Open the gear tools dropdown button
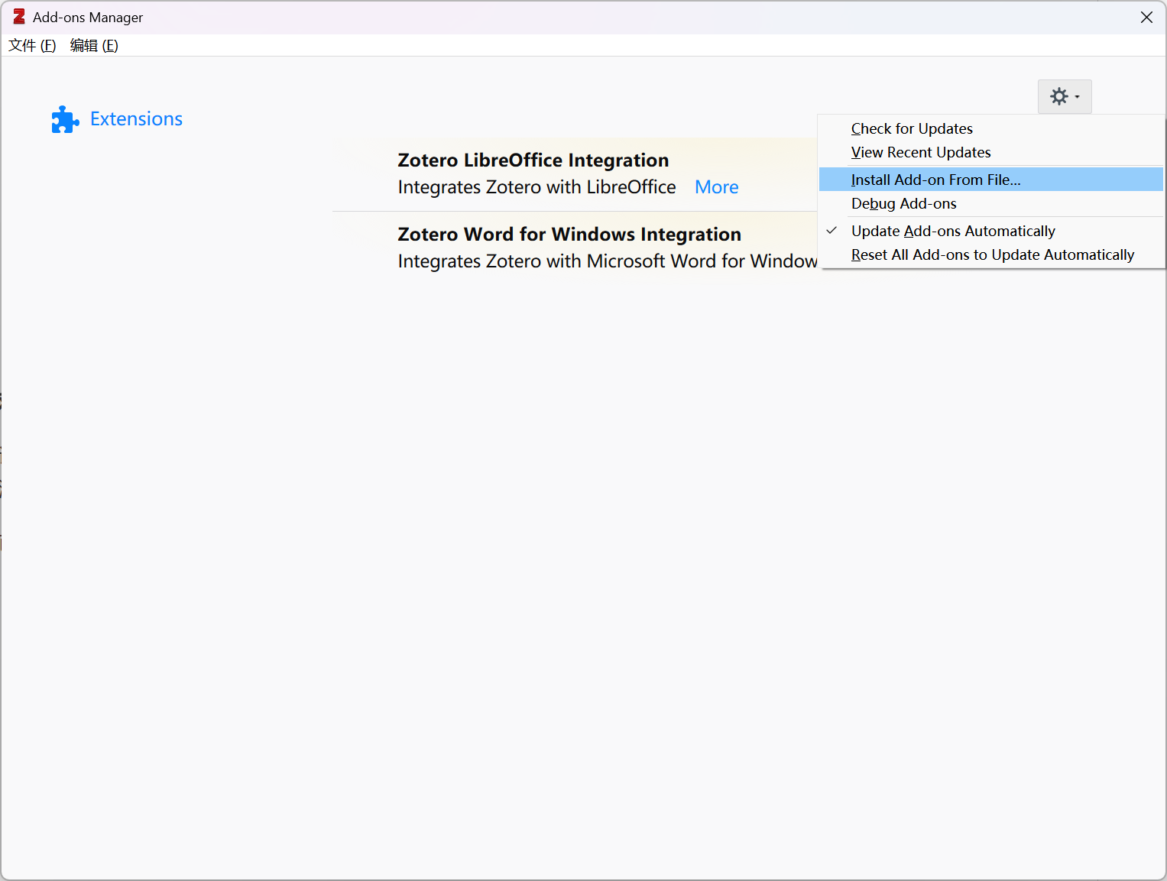 click(x=1065, y=97)
